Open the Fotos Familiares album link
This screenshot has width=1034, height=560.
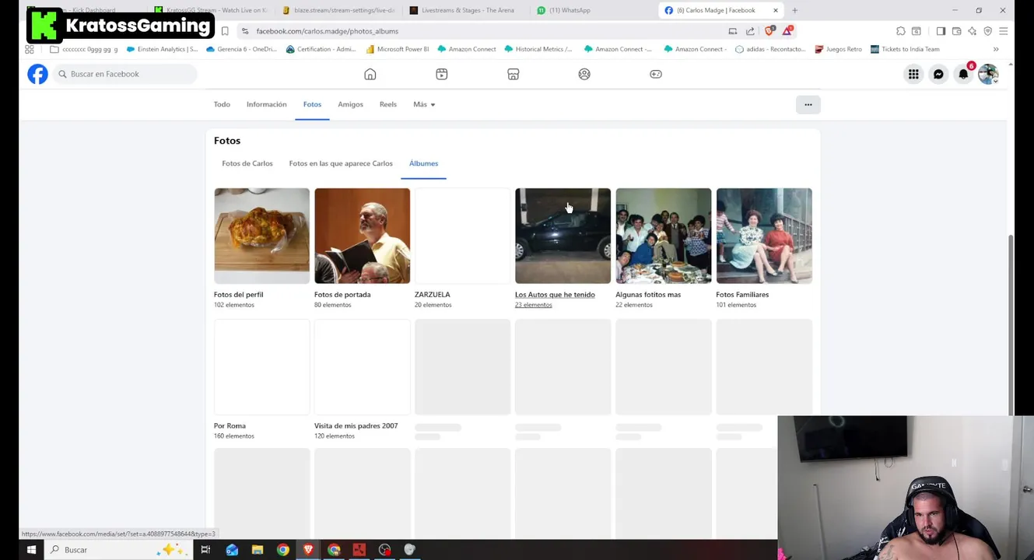point(742,295)
